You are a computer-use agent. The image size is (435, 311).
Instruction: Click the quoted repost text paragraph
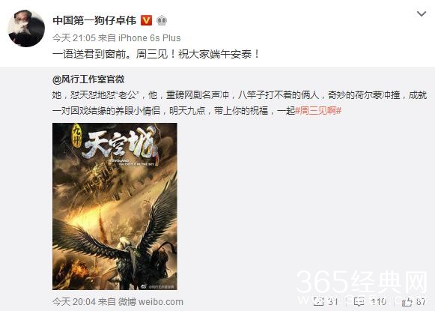[240, 103]
